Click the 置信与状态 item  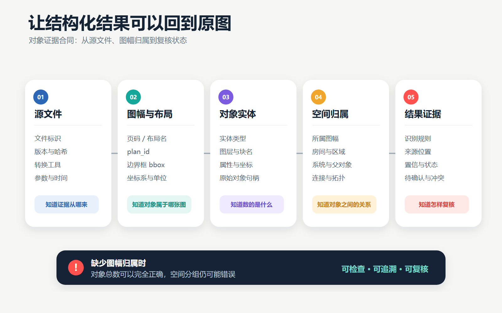[421, 165]
